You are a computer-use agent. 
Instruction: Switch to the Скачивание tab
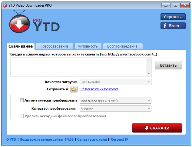20,46
